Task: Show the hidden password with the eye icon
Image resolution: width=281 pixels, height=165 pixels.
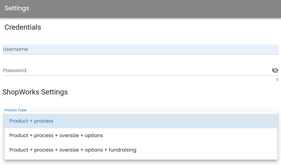Action: (x=275, y=70)
